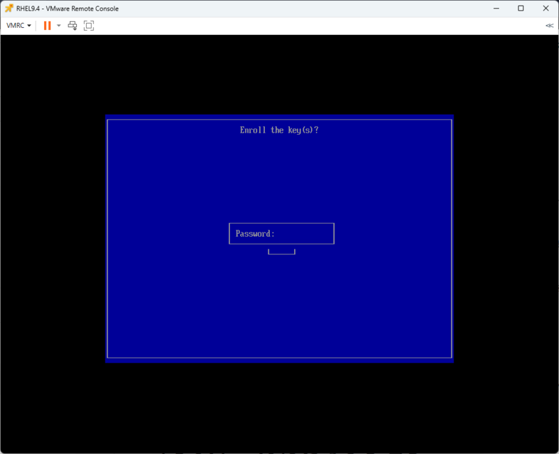Image resolution: width=559 pixels, height=454 pixels.
Task: Maximize the VMware Remote Console window
Action: coord(521,8)
